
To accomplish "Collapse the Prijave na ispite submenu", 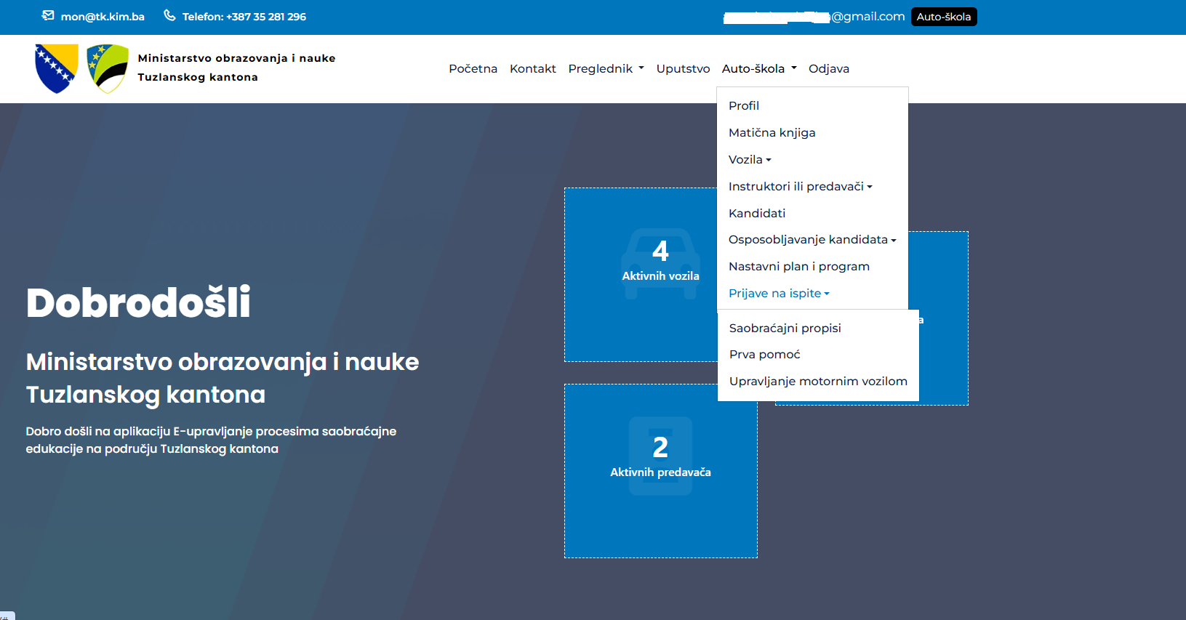I will click(x=779, y=293).
